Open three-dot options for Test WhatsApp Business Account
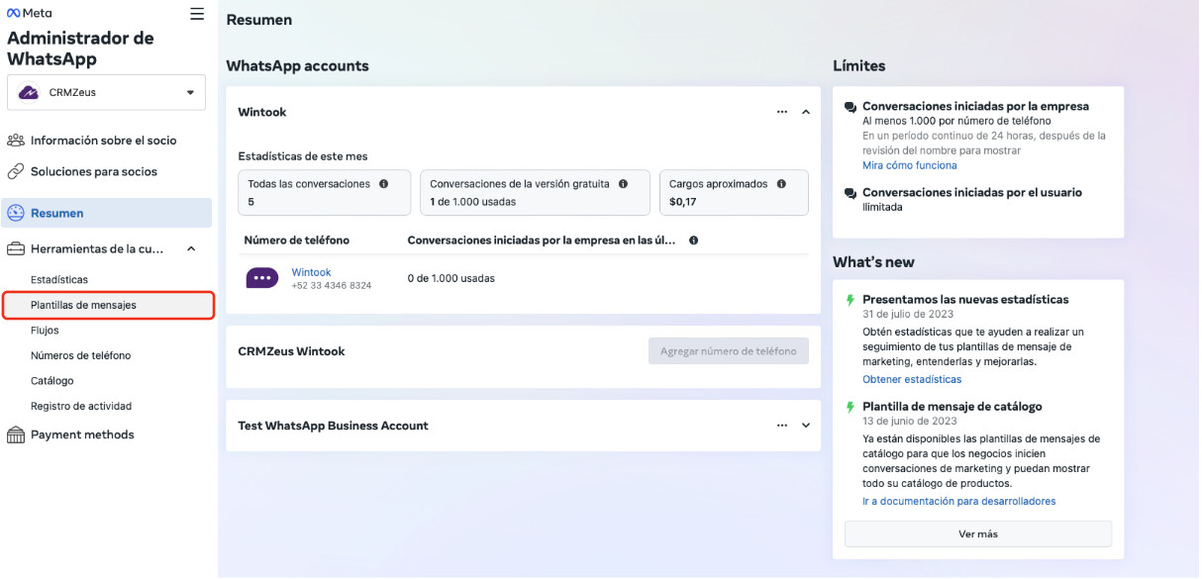The height and width of the screenshot is (579, 1202). (x=782, y=426)
